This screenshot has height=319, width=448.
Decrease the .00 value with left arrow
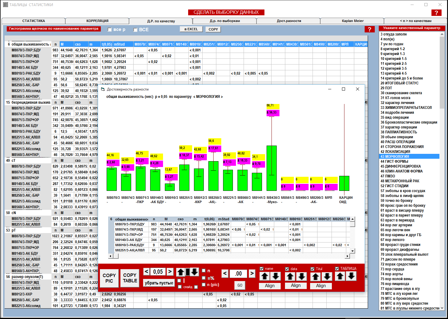[x=225, y=273]
